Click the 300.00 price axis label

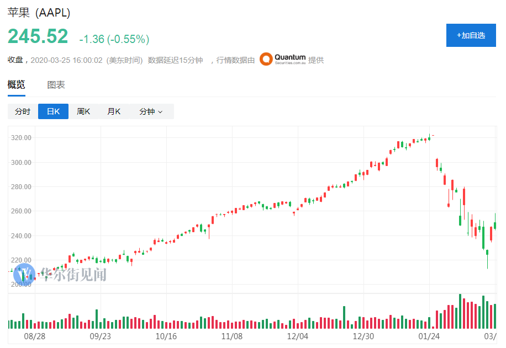[22, 162]
